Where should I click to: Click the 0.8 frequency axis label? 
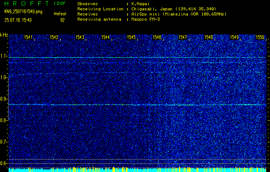pyautogui.click(x=3, y=120)
